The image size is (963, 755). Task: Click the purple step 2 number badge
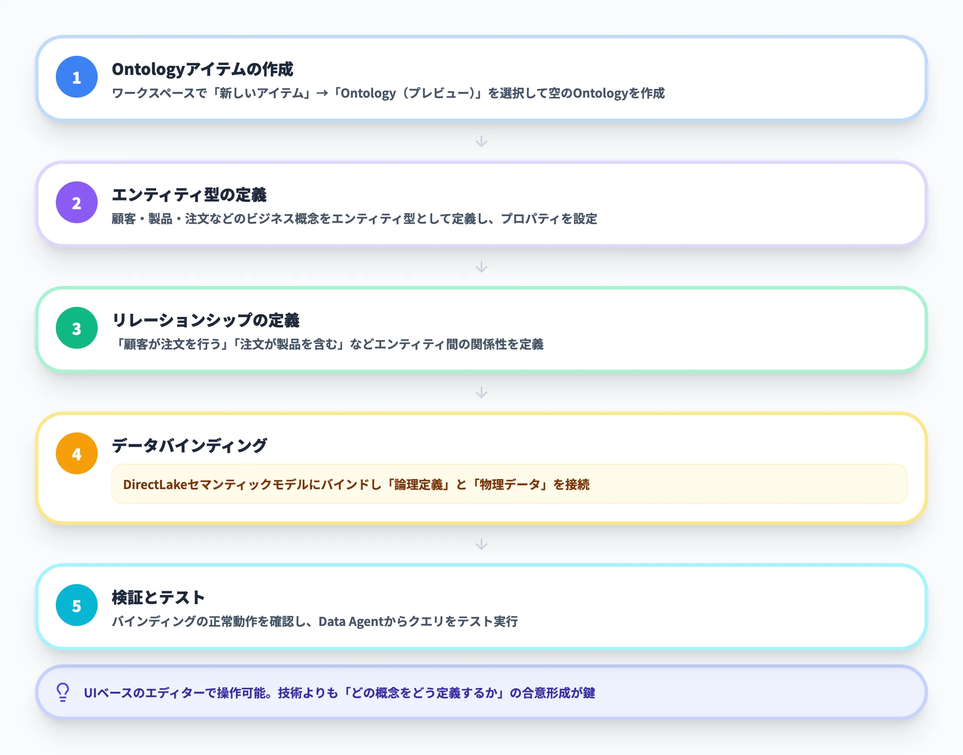pos(76,203)
